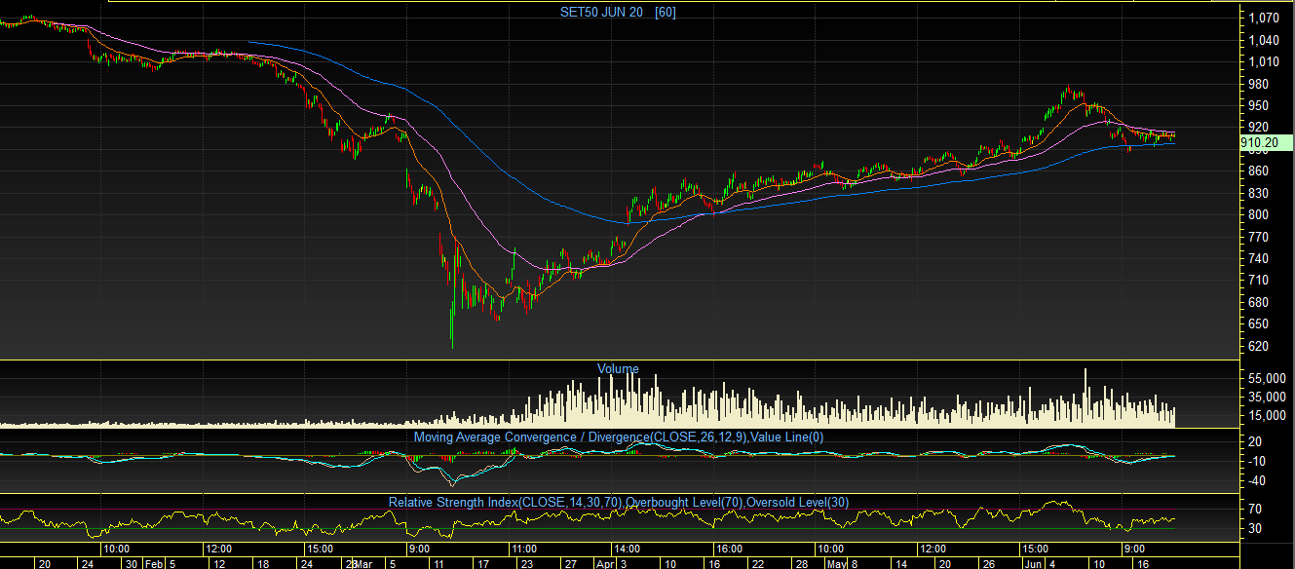Click the 11:00 time label
This screenshot has width=1295, height=569.
coord(525,548)
